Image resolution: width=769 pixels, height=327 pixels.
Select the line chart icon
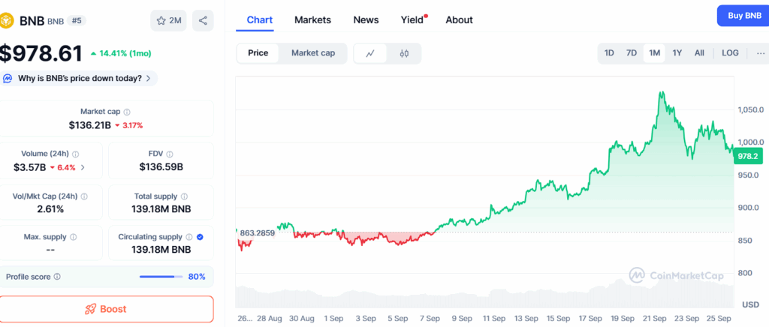point(370,53)
